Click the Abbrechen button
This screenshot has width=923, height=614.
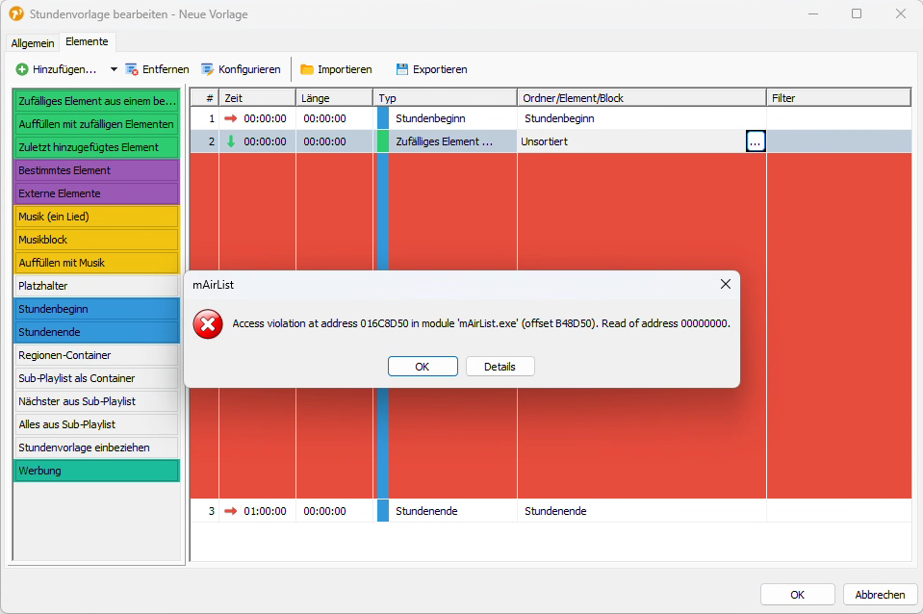879,595
